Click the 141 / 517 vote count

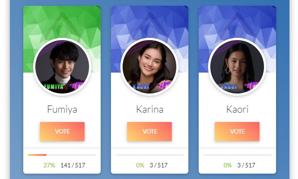(73, 165)
